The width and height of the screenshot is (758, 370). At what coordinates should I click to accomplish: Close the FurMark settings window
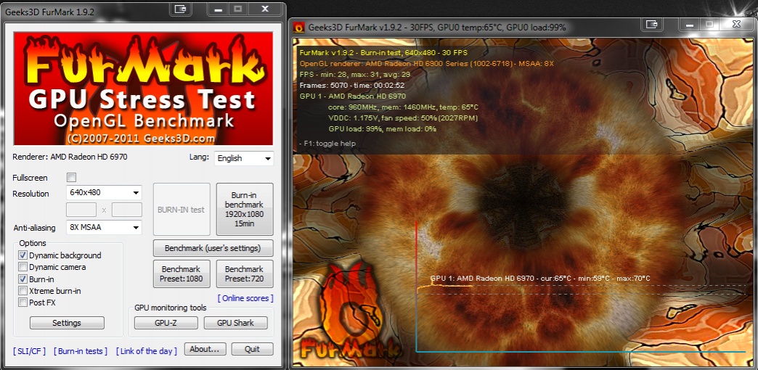point(265,9)
